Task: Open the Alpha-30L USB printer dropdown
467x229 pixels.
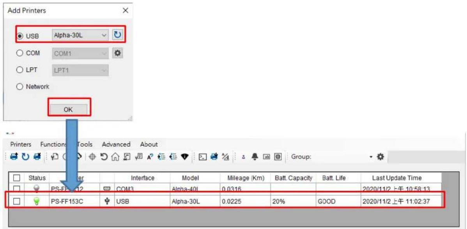Action: coord(80,36)
